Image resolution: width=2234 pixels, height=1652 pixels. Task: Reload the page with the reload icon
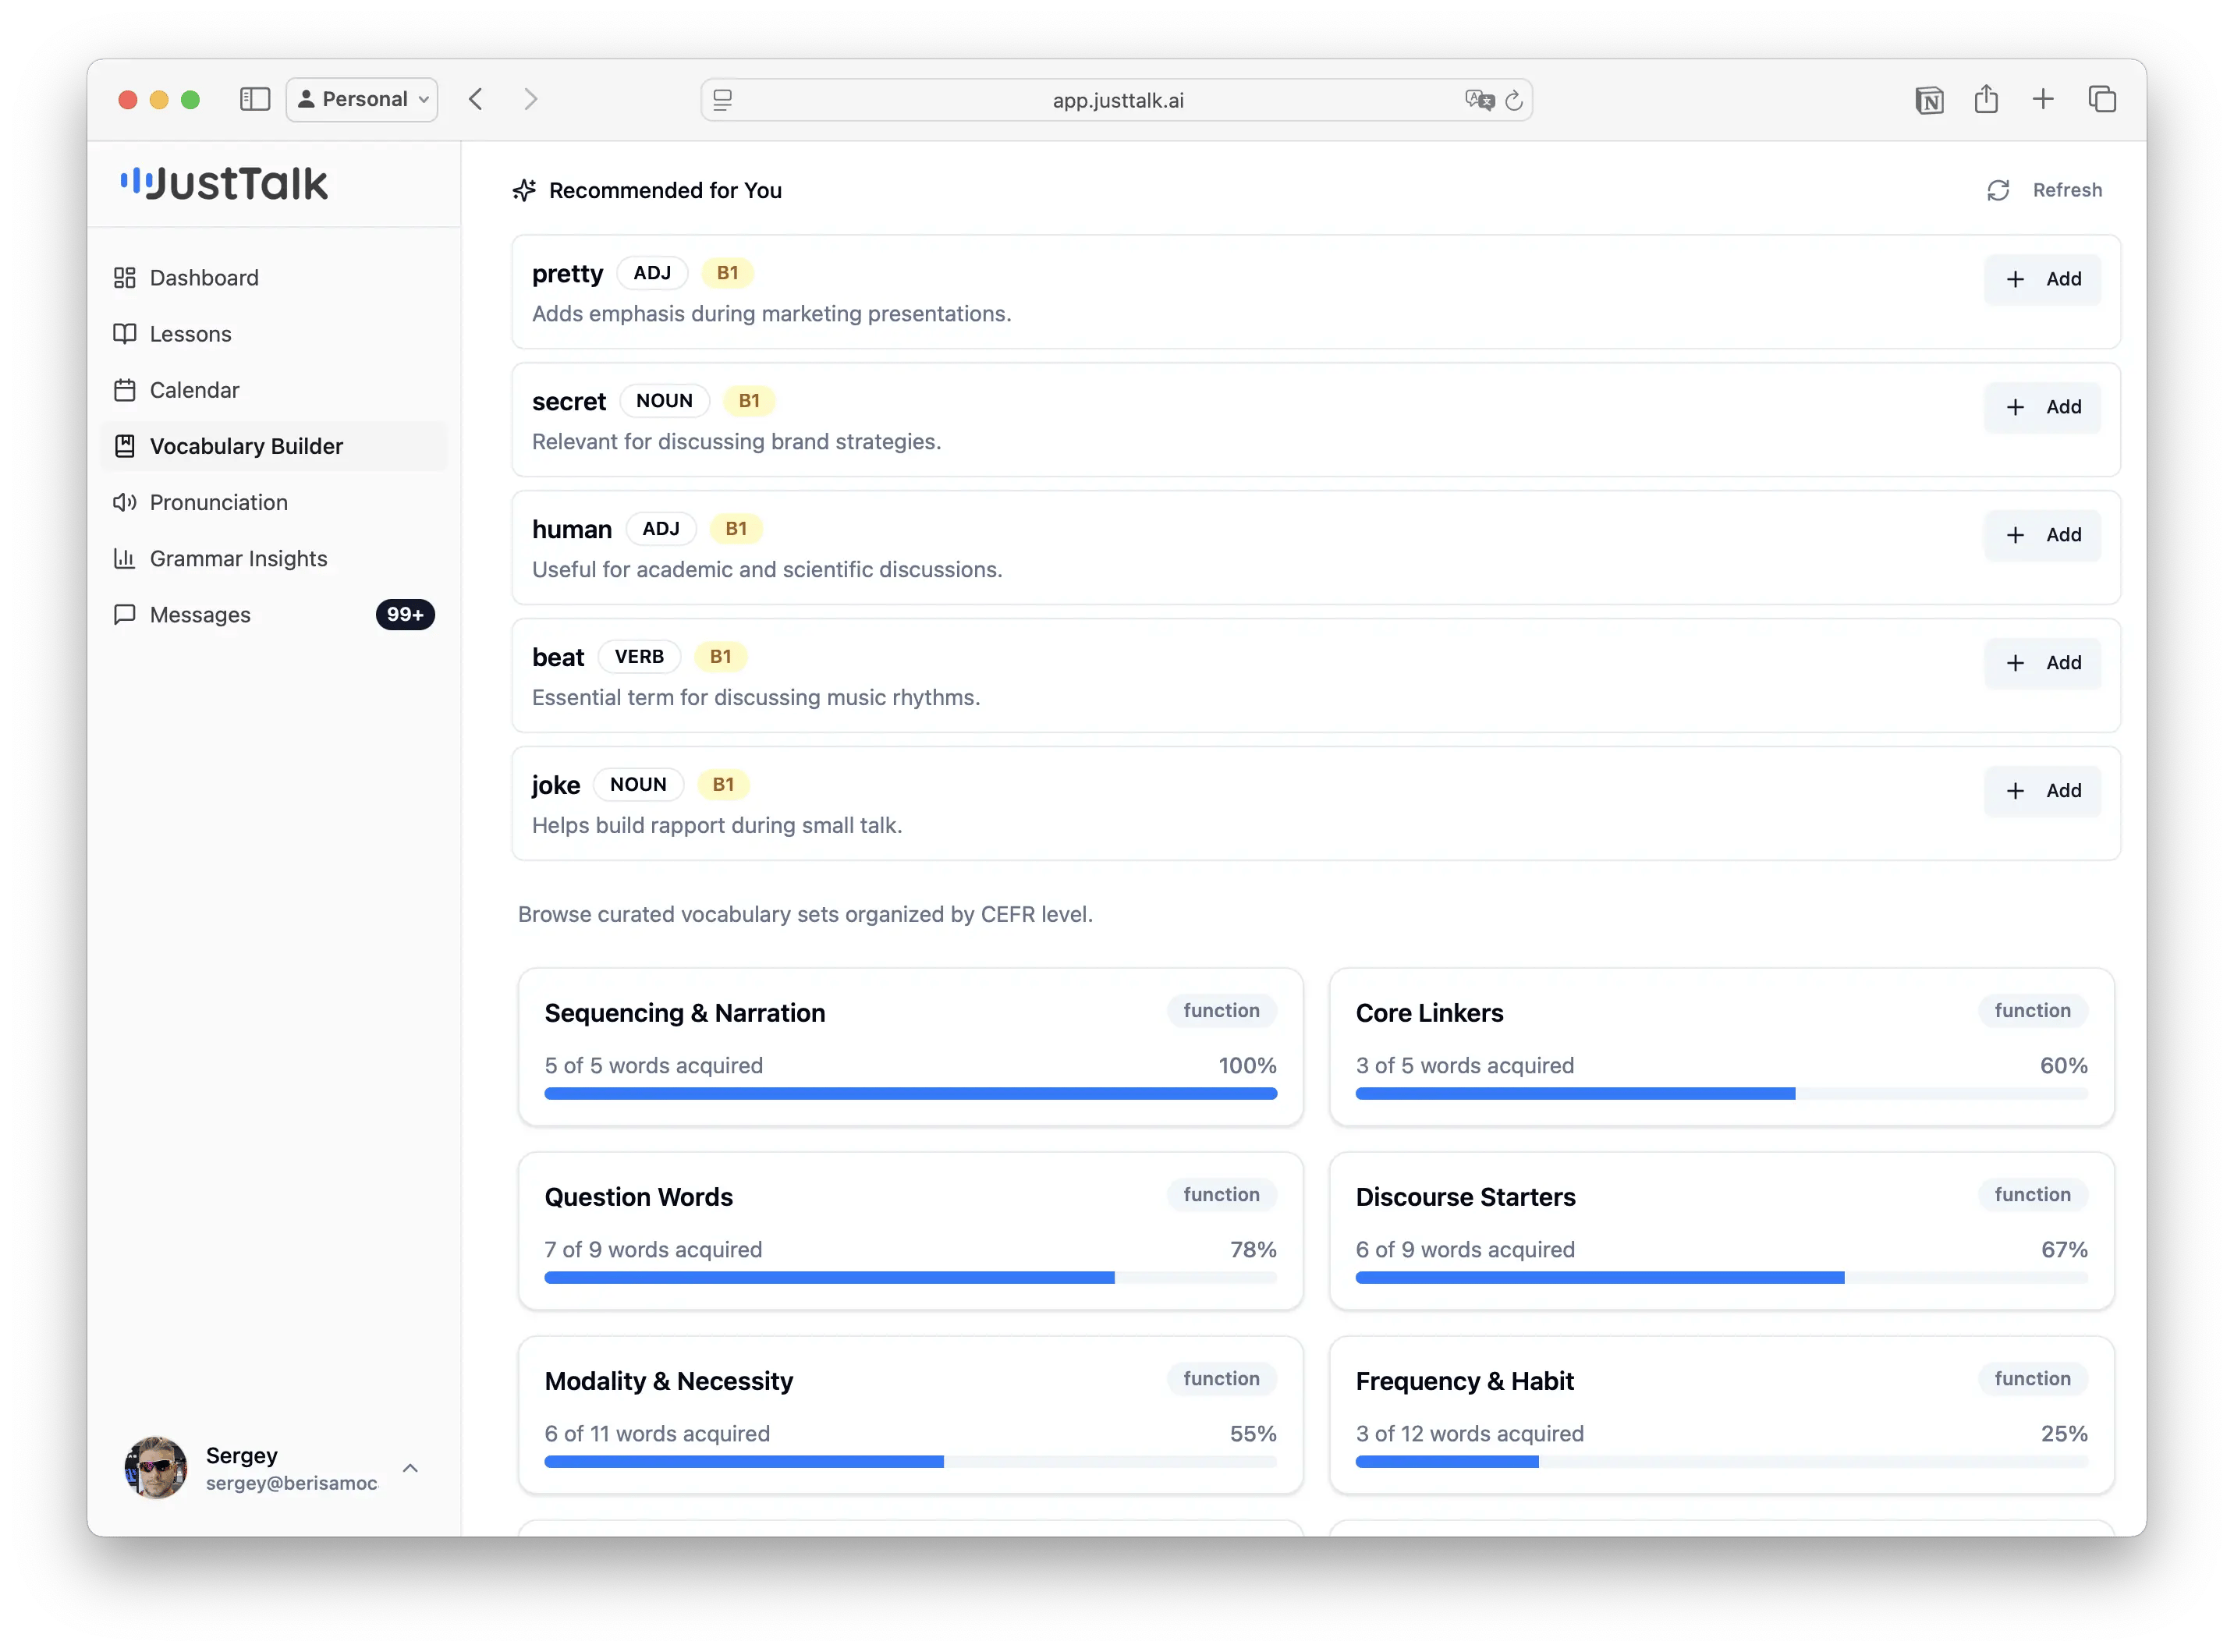(1514, 100)
